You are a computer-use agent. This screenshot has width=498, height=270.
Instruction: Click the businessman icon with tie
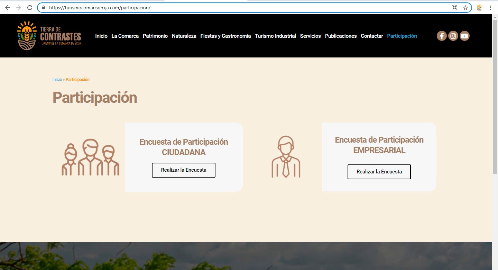pos(286,157)
